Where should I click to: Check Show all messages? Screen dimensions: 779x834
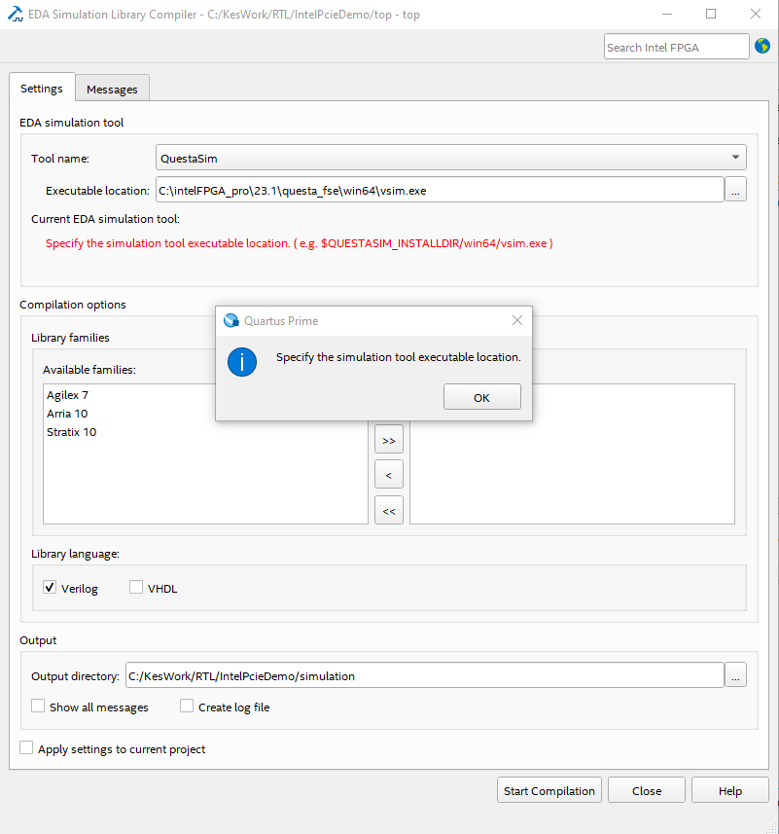[38, 706]
